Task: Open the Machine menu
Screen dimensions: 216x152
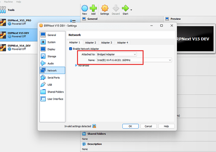Action: 8,2
